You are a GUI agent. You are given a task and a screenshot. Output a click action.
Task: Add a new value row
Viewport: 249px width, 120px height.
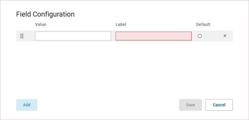point(27,105)
